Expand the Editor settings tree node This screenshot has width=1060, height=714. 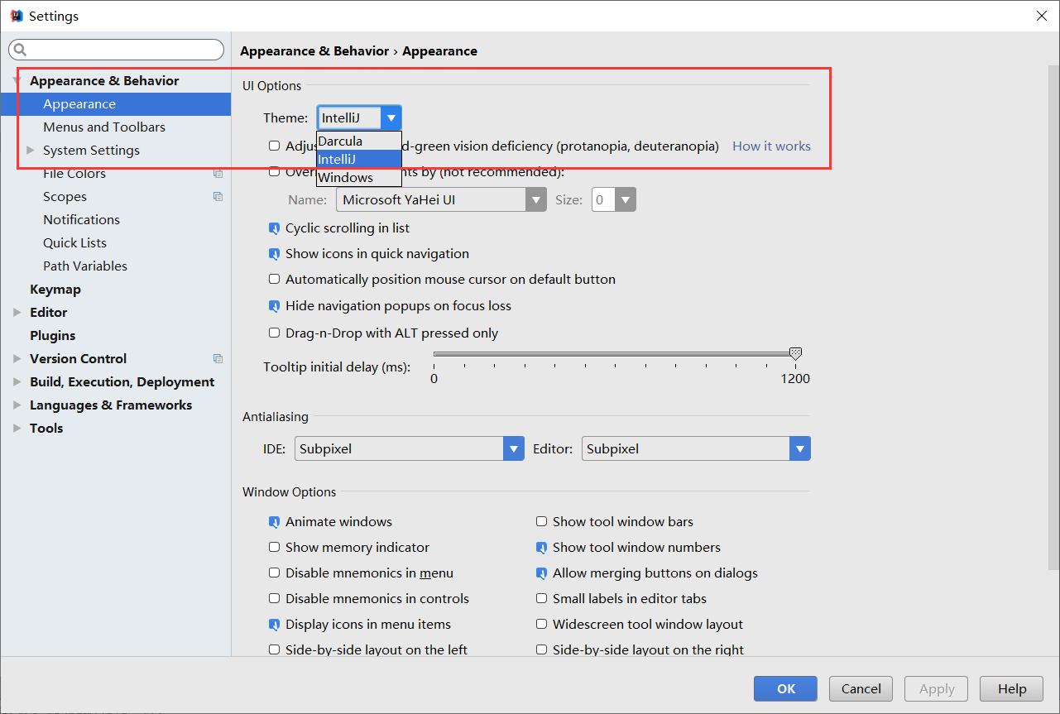click(x=17, y=313)
